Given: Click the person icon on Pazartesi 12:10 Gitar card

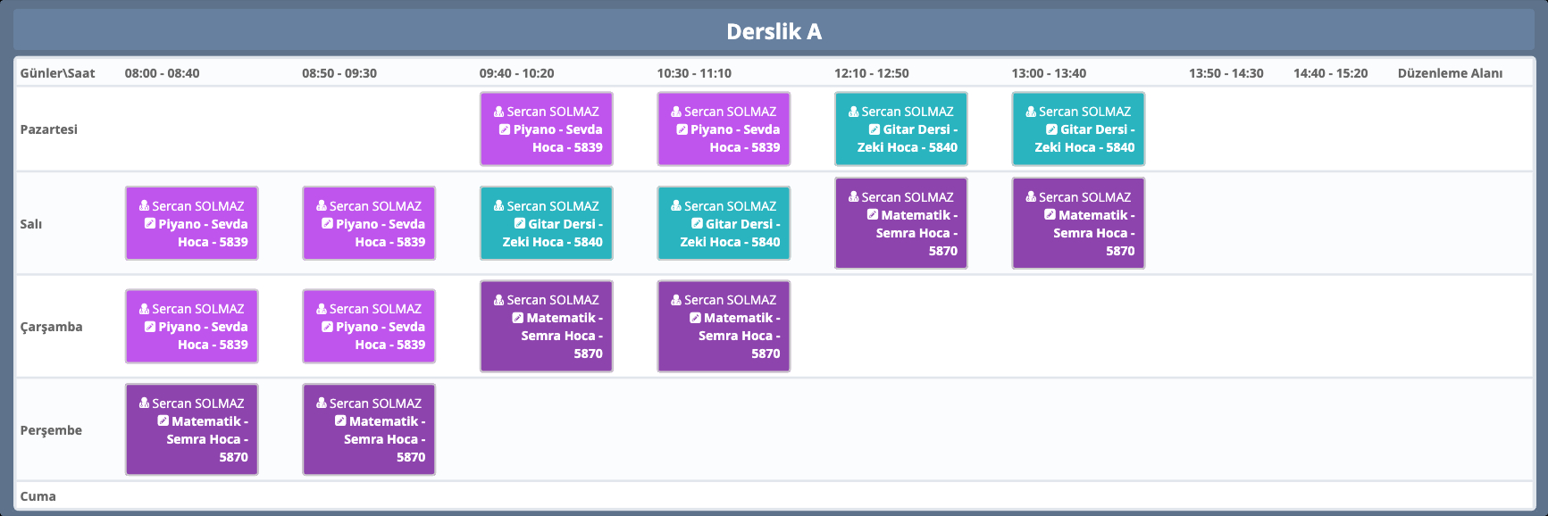Looking at the screenshot, I should (854, 112).
